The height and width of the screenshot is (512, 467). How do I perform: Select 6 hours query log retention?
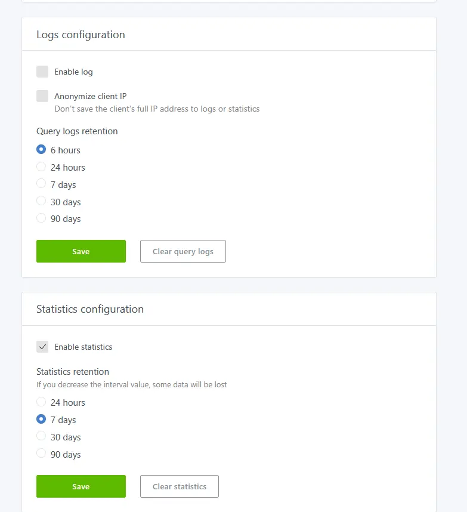(41, 149)
